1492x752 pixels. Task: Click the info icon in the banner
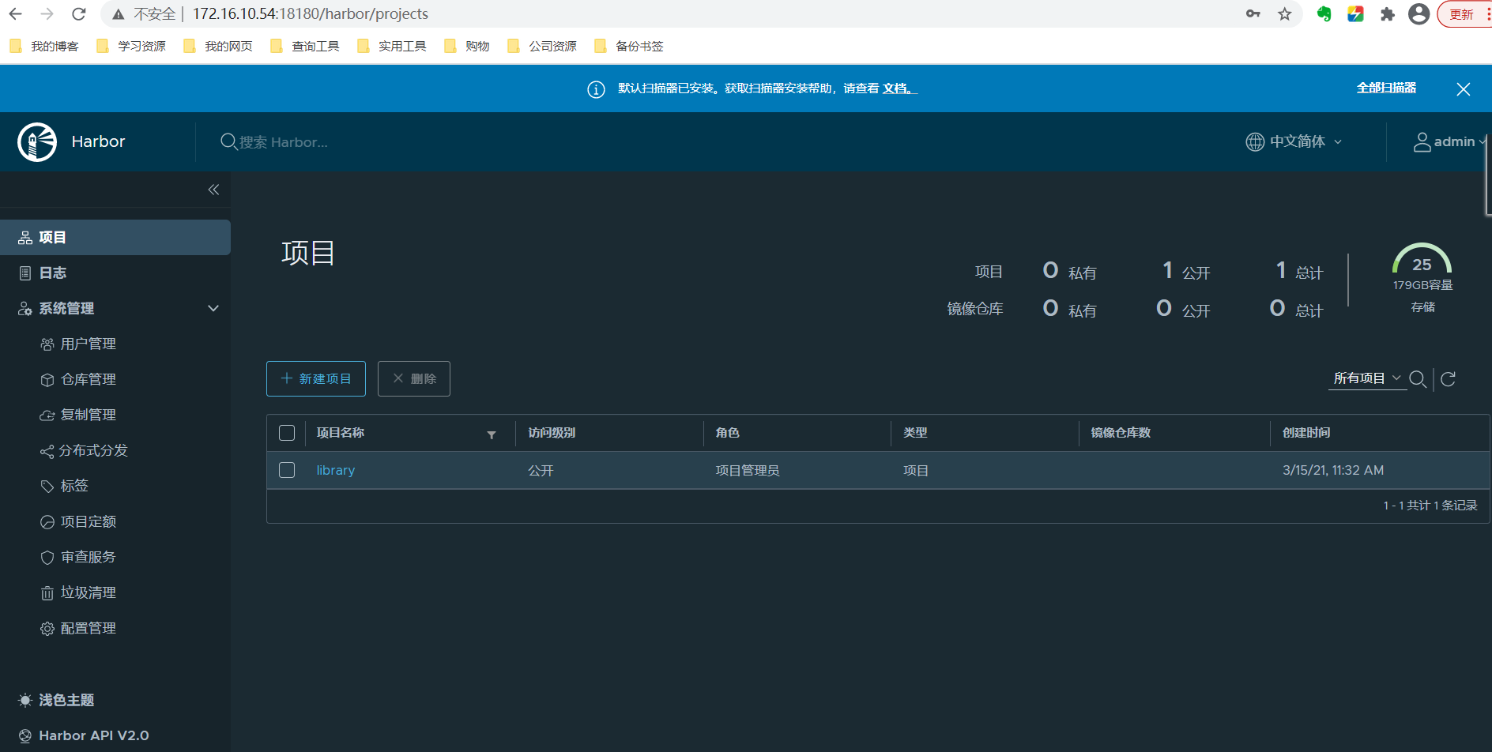click(x=596, y=89)
